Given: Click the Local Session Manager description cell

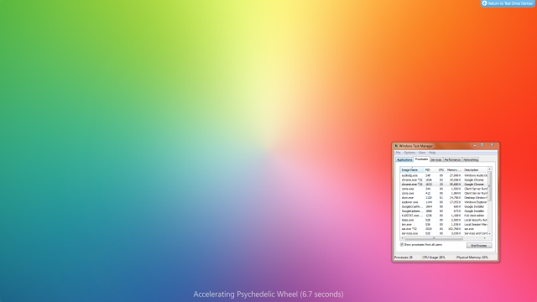Looking at the screenshot, I should click(x=476, y=224).
